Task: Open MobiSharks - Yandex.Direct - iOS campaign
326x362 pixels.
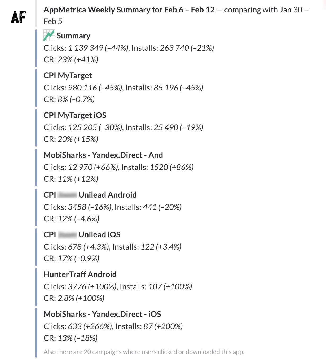Action: coord(102,314)
